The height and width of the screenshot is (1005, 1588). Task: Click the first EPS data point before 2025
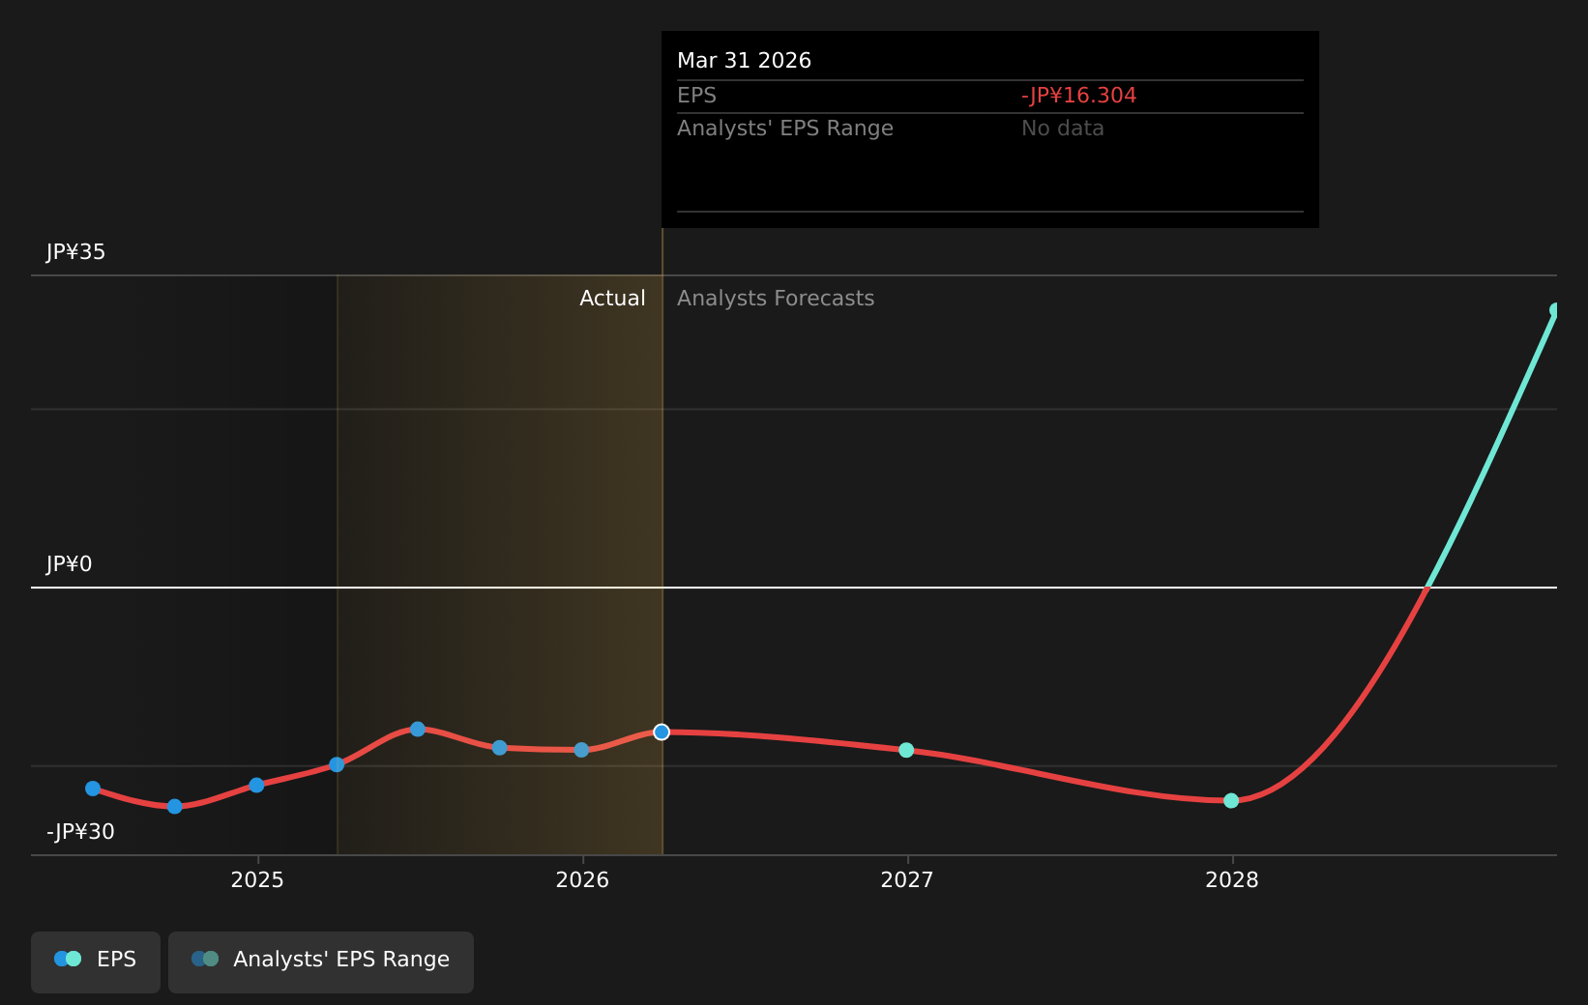(93, 789)
